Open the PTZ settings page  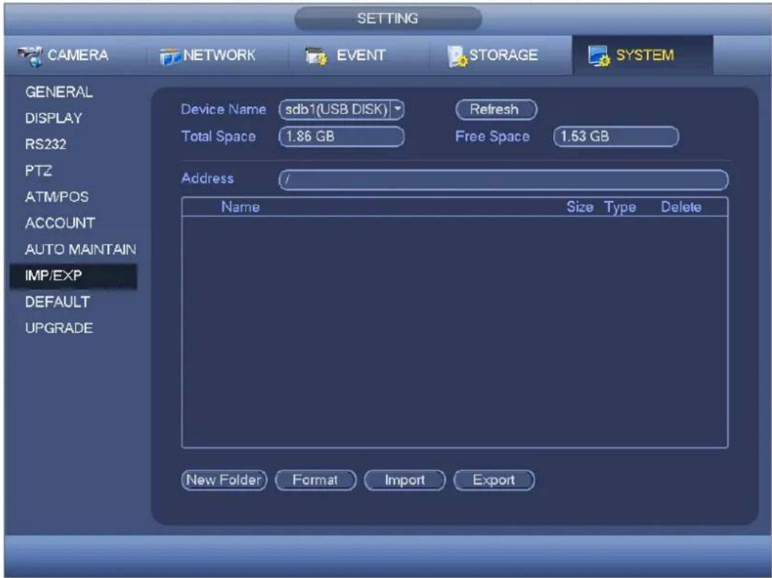[38, 170]
